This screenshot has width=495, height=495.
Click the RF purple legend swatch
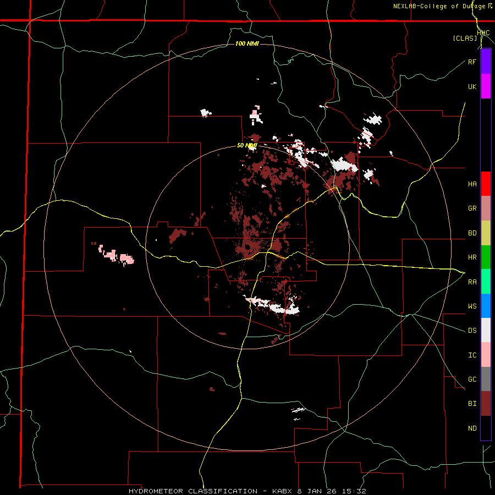point(486,62)
